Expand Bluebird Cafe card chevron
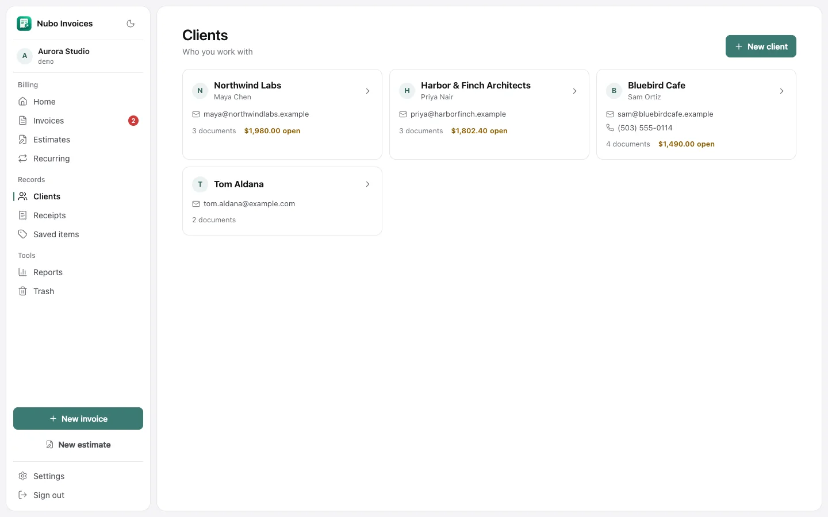Screen dimensions: 828x517 (x=782, y=91)
